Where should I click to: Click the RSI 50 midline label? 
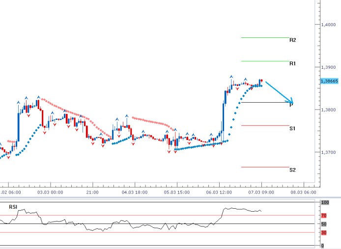pyautogui.click(x=324, y=224)
